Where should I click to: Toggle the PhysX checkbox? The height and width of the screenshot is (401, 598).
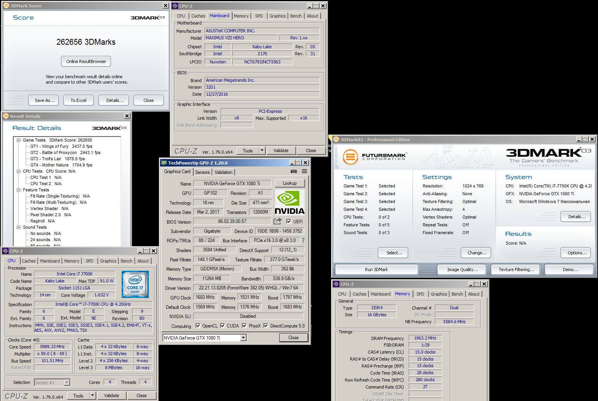click(x=244, y=326)
